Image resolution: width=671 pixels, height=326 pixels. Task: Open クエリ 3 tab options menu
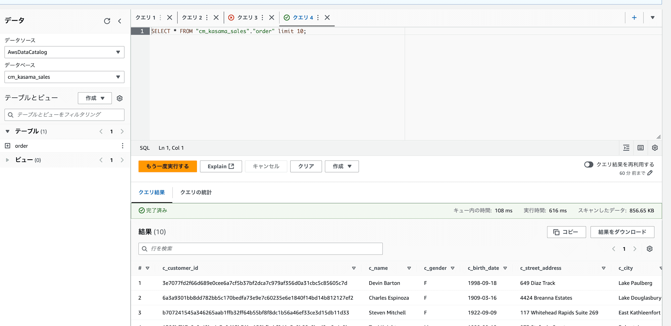point(262,17)
